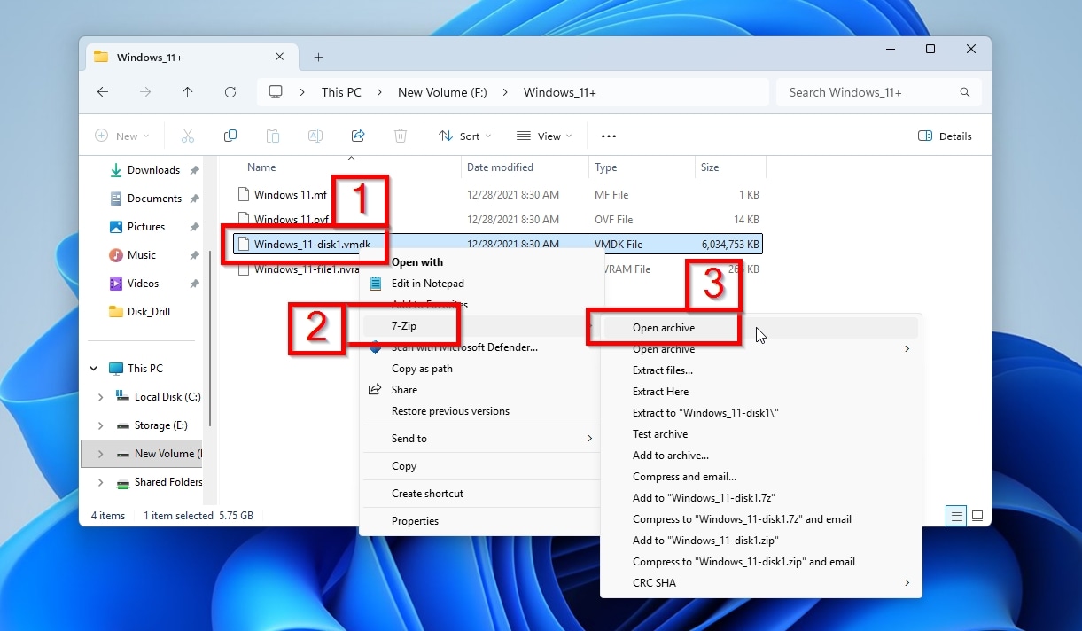Click the Share toolbar icon

tap(358, 136)
